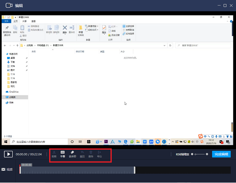Switch to 查看 tab in previewed Explorer
The width and height of the screenshot is (236, 183).
click(x=33, y=21)
